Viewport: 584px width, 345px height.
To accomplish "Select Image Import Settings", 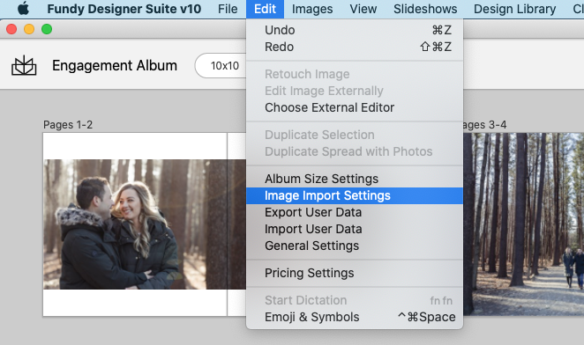I will 355,195.
